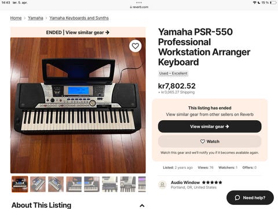Tap the battery indicator in status bar
Screen dimensions: 278x209
click(x=273, y=2)
